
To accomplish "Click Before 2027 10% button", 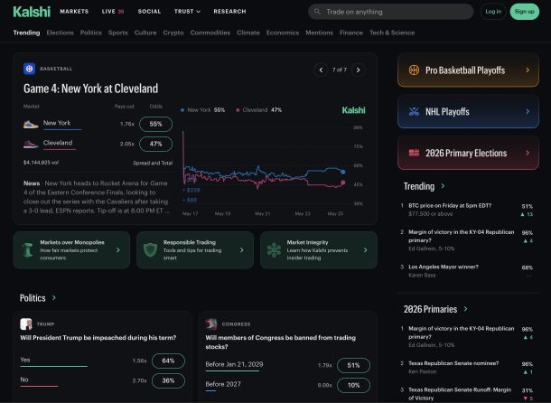I will [353, 385].
